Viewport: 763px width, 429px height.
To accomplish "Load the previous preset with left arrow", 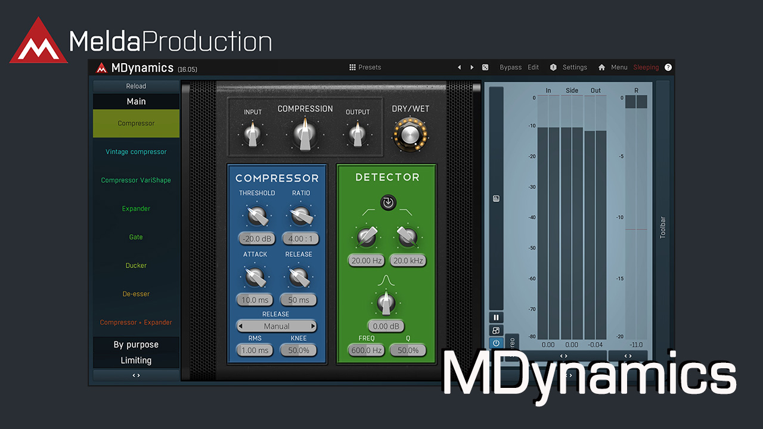I will point(459,67).
